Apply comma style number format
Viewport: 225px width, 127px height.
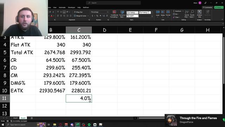(100, 16)
